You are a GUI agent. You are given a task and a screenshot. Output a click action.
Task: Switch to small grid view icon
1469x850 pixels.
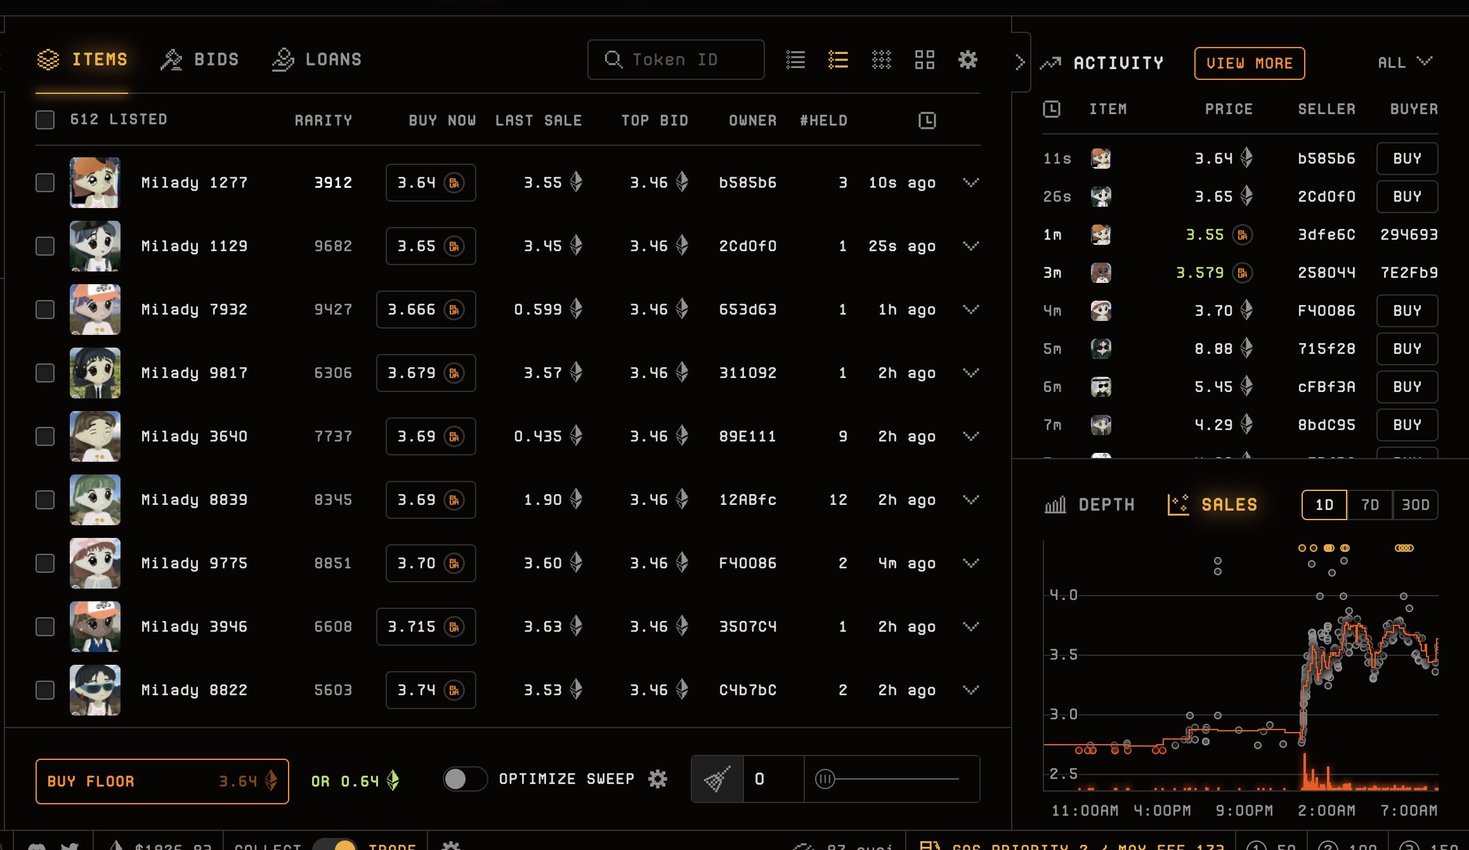[x=882, y=60]
